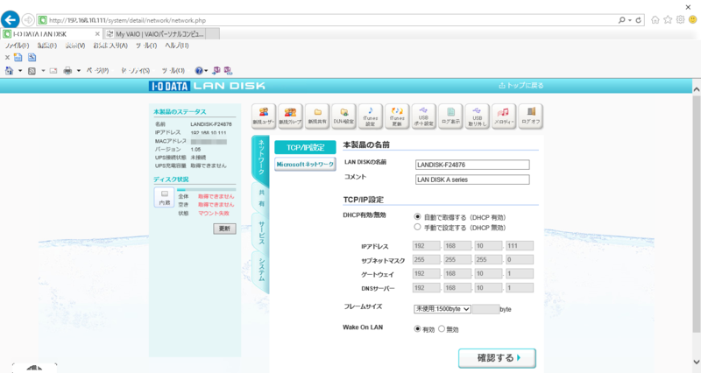Open the 表示(V) menu
This screenshot has width=701, height=373.
(x=75, y=46)
